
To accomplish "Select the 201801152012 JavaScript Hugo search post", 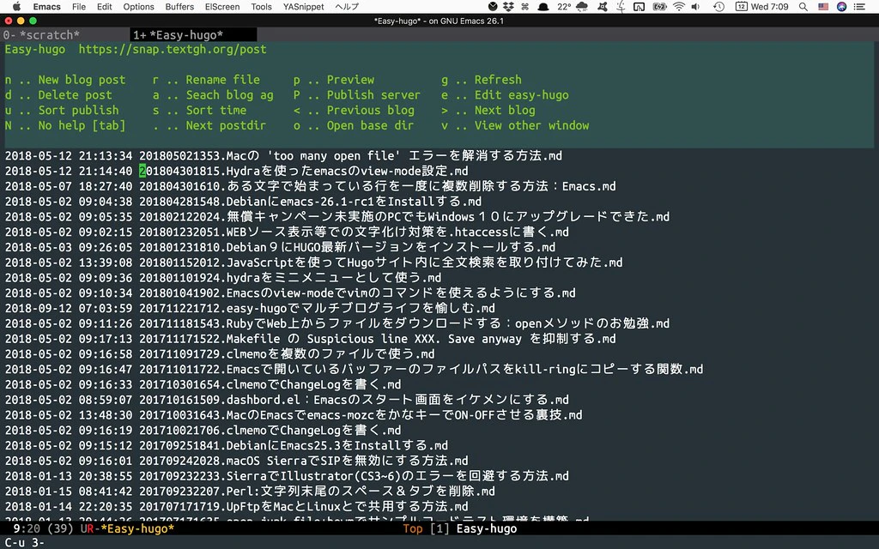I will (x=313, y=262).
